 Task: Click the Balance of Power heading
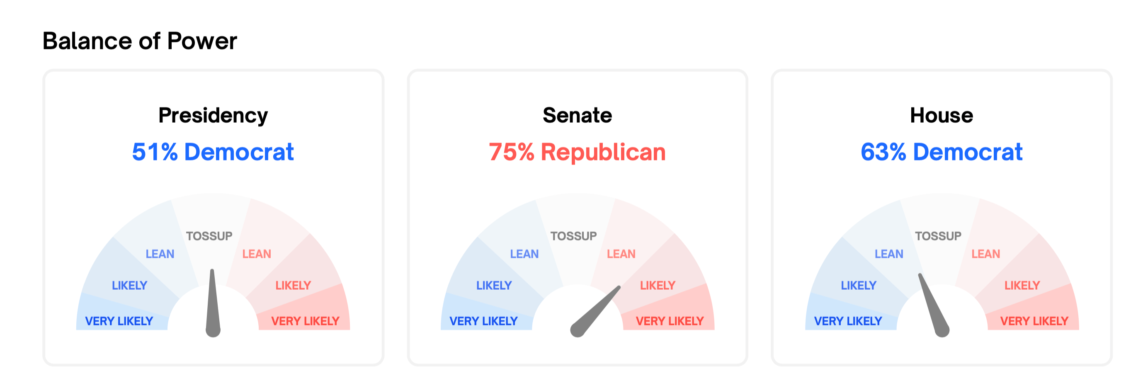point(139,41)
